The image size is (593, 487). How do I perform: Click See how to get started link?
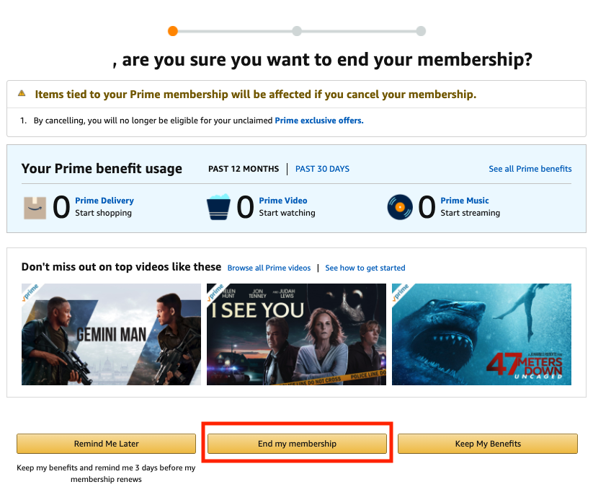(x=365, y=268)
